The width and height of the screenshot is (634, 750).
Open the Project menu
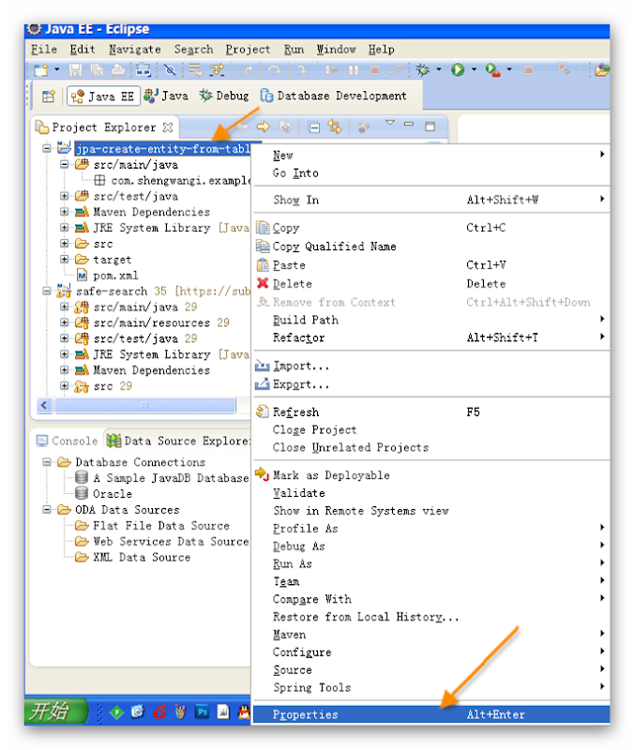(248, 50)
